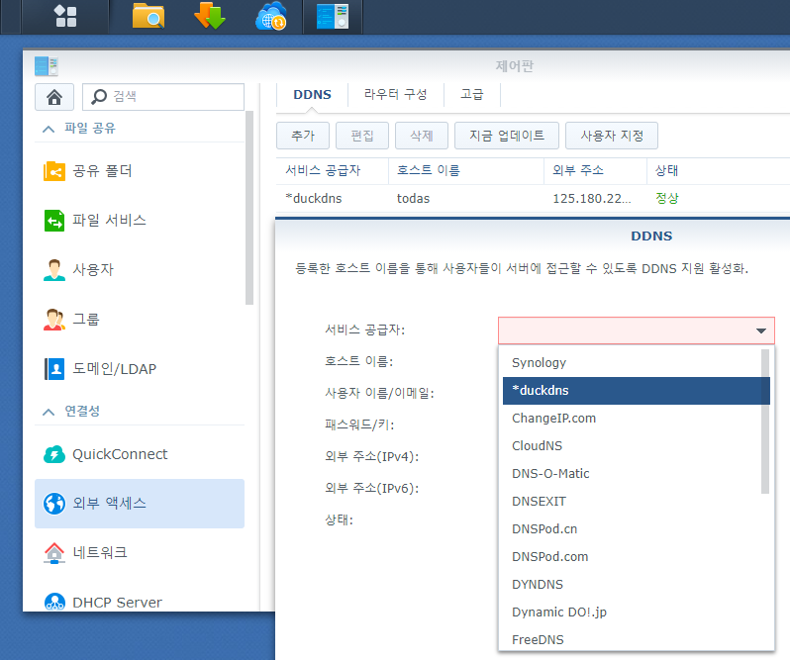The height and width of the screenshot is (660, 790).
Task: Go to Control Panel home
Action: pos(54,97)
